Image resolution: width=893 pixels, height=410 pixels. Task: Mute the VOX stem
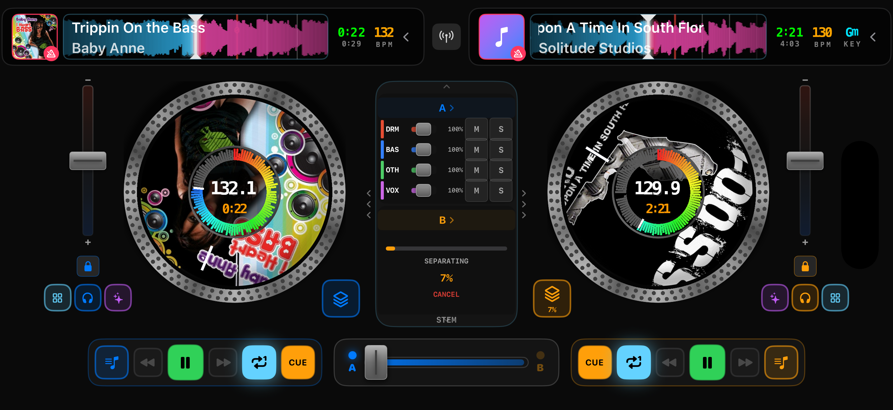coord(477,190)
